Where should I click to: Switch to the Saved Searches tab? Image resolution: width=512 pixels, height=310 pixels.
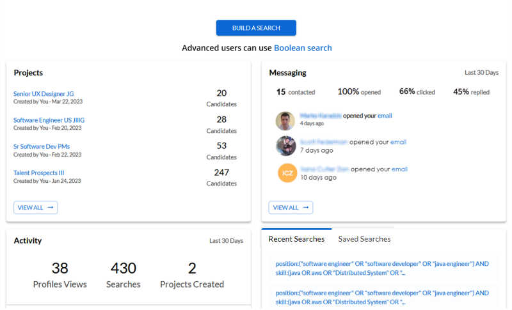(x=364, y=239)
